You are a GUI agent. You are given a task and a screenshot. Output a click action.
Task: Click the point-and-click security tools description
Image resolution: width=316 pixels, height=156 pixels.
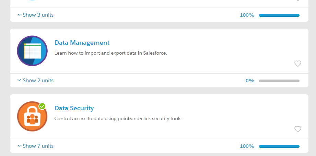click(x=118, y=119)
